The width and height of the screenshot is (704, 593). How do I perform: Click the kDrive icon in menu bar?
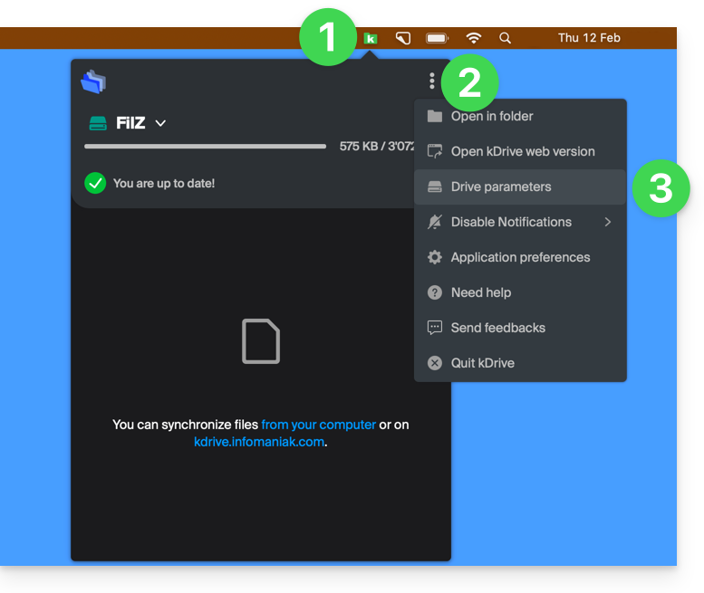click(x=370, y=38)
